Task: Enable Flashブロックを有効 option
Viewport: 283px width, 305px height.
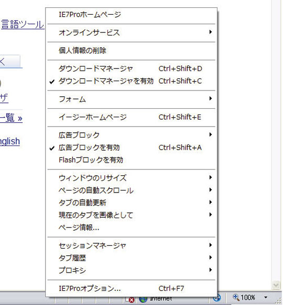Action: (131, 160)
